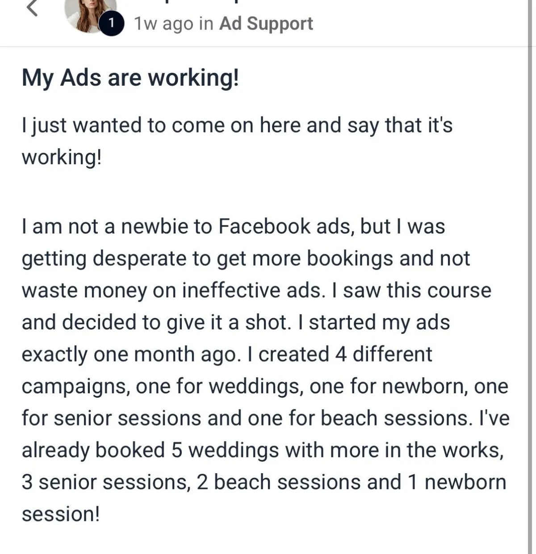Click the text getting desperate to get more bookings
Viewport: 536px width, 554px height.
(208, 258)
